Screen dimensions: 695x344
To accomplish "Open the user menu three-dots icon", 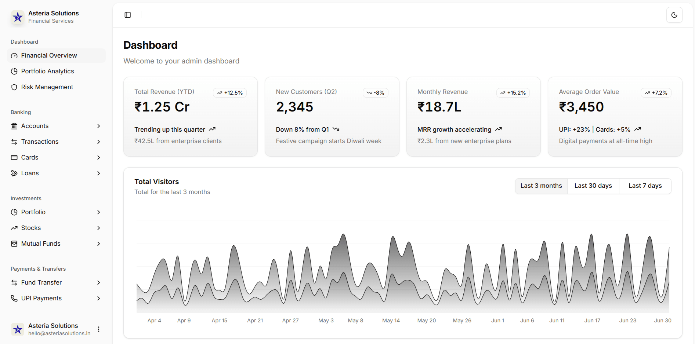I will pos(98,329).
